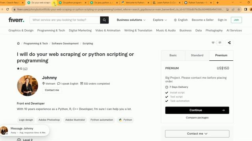Click the Logo design skill tag
Image resolution: width=252 pixels, height=141 pixels.
(x=26, y=120)
